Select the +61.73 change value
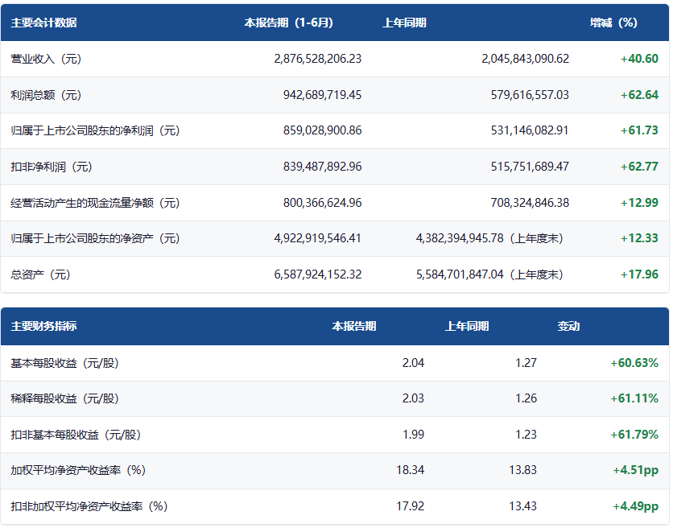673x528 pixels. [x=639, y=130]
